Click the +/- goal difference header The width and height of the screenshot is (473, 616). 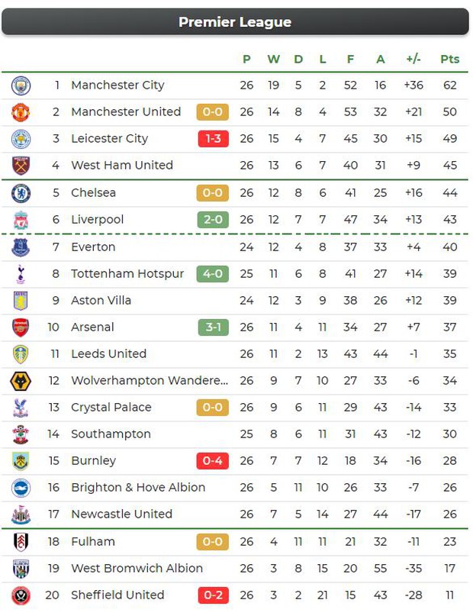point(413,59)
